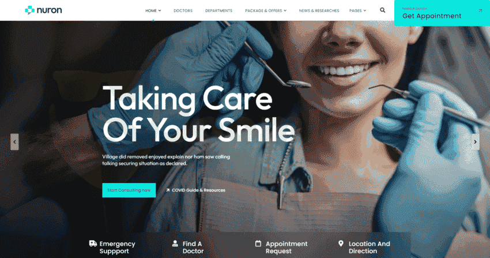Image resolution: width=490 pixels, height=258 pixels.
Task: Expand the Package & Offers dropdown
Action: coord(266,10)
